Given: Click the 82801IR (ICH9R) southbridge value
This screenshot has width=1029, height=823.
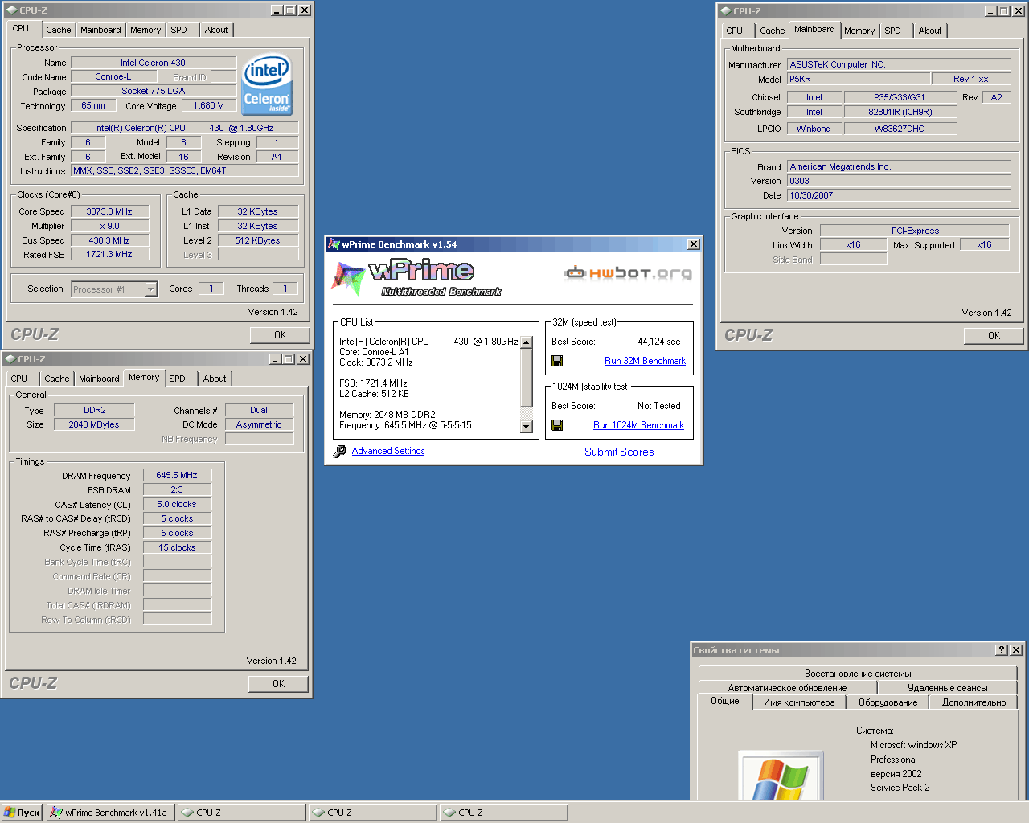Looking at the screenshot, I should pyautogui.click(x=900, y=112).
